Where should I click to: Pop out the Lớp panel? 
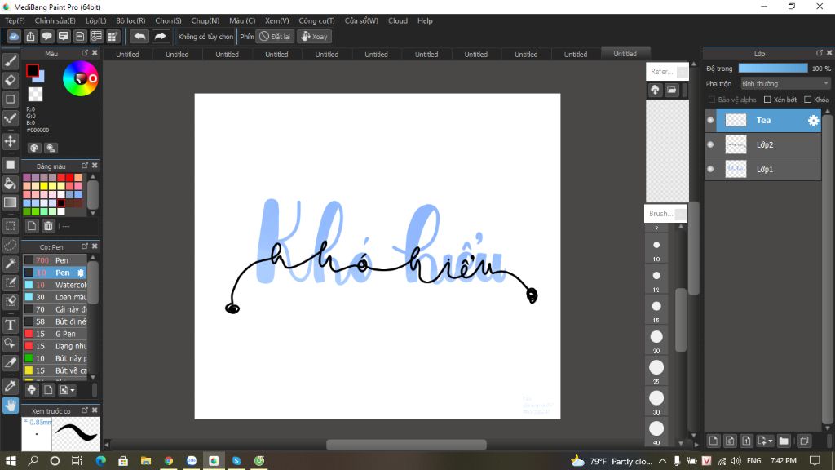pyautogui.click(x=819, y=53)
